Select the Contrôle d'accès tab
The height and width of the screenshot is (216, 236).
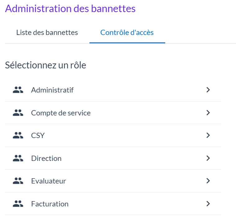click(127, 32)
